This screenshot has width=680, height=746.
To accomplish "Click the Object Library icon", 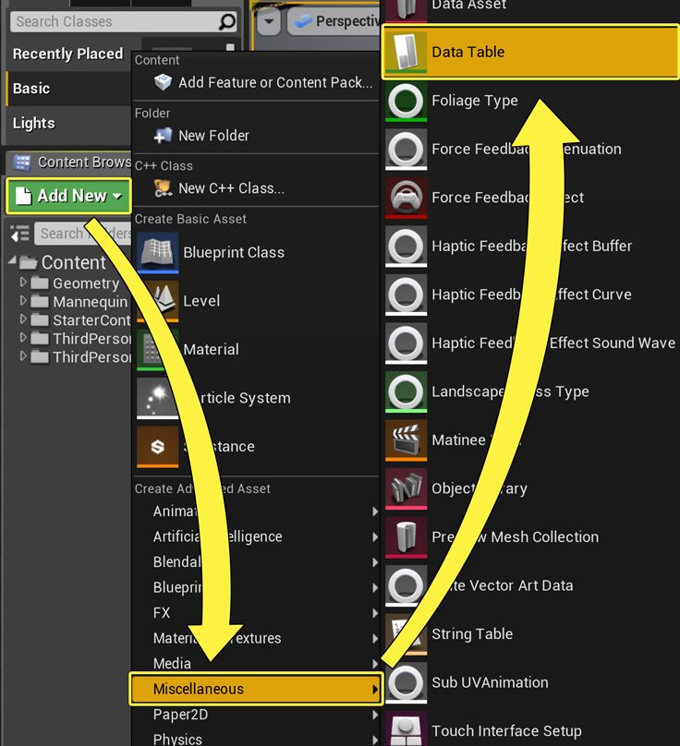I will (406, 489).
